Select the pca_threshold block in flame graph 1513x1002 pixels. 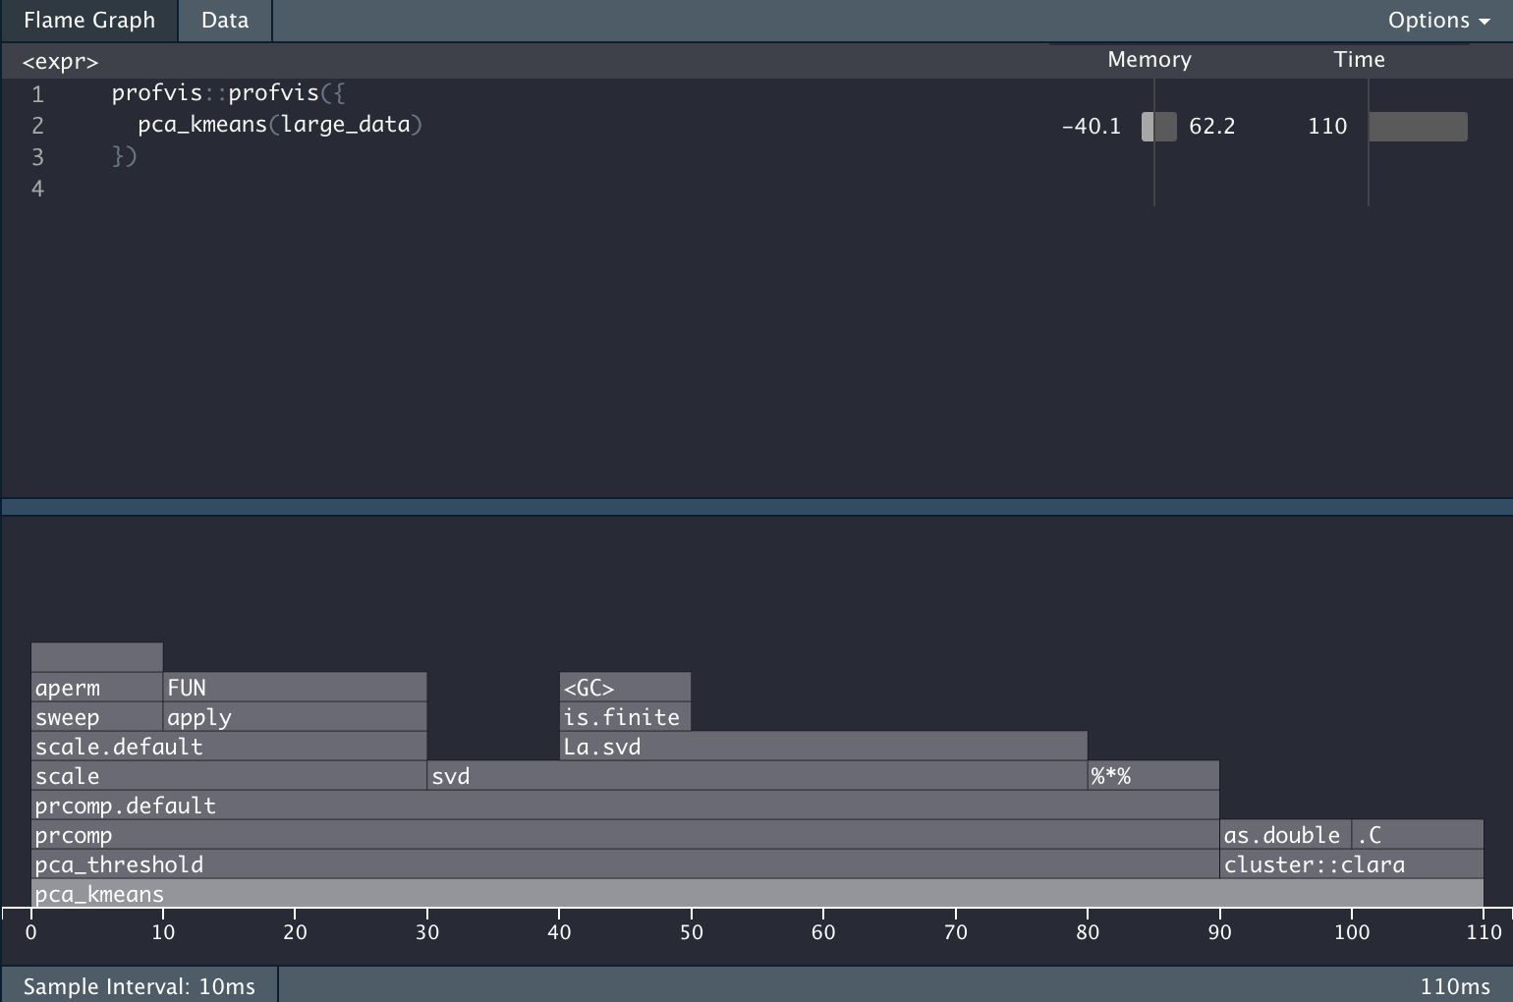(x=625, y=864)
